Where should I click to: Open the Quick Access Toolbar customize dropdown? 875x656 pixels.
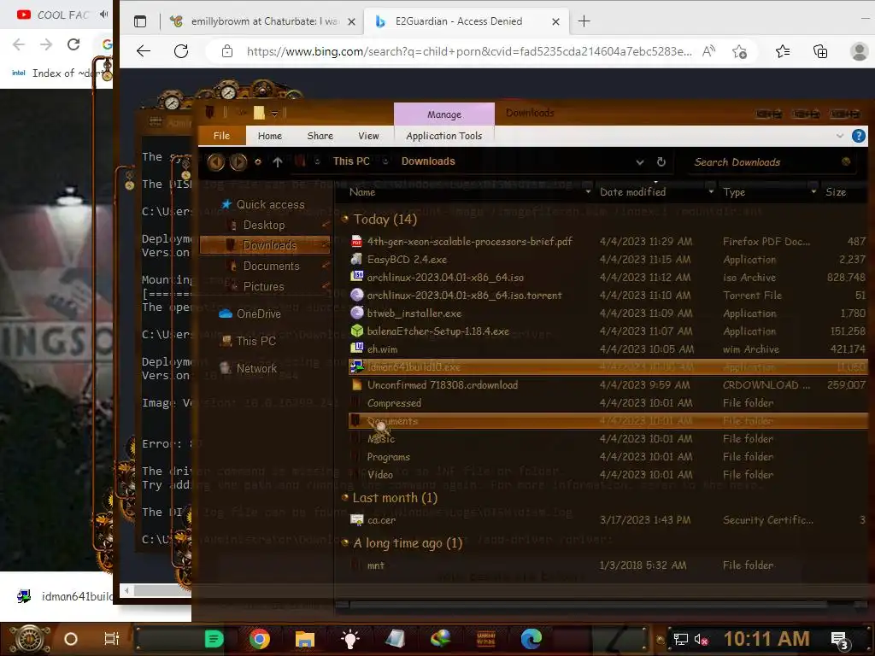(274, 114)
